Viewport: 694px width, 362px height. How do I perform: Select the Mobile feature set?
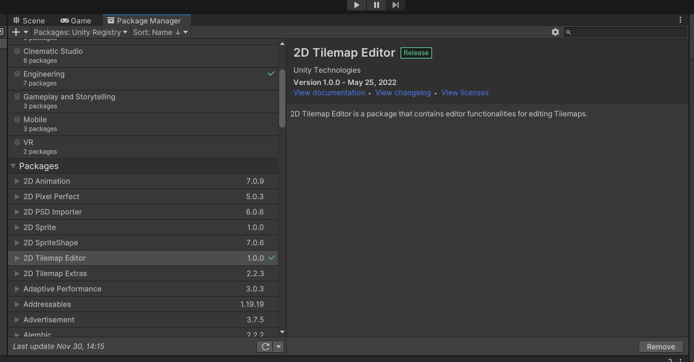(x=143, y=124)
